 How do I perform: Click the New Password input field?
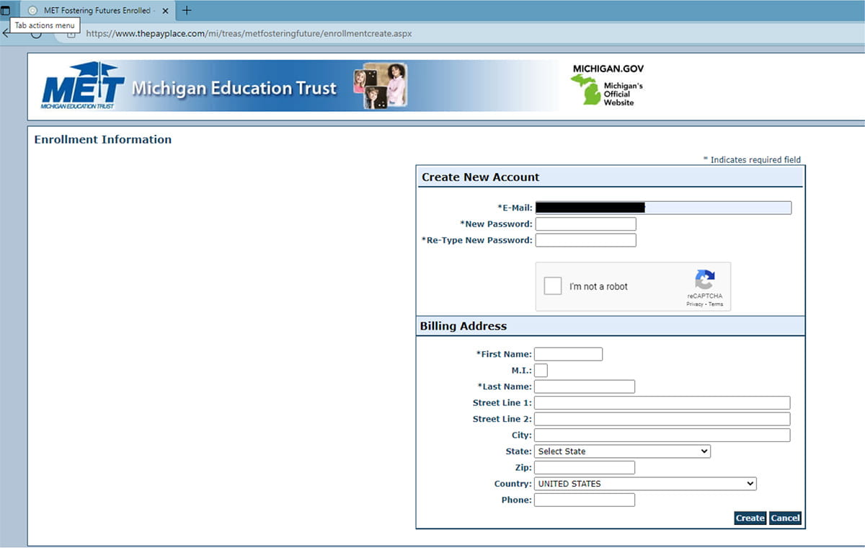585,224
